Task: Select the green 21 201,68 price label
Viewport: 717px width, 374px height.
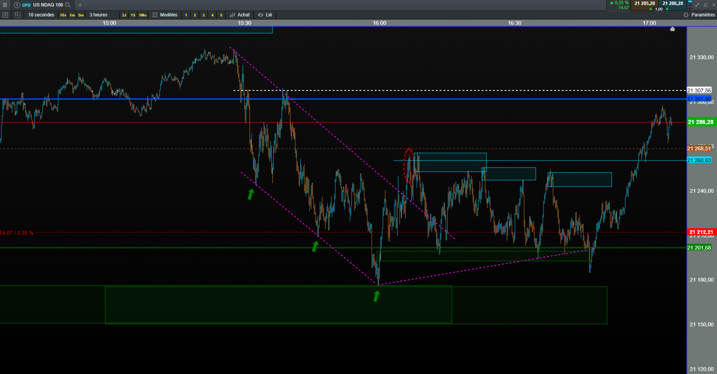Action: coord(699,248)
